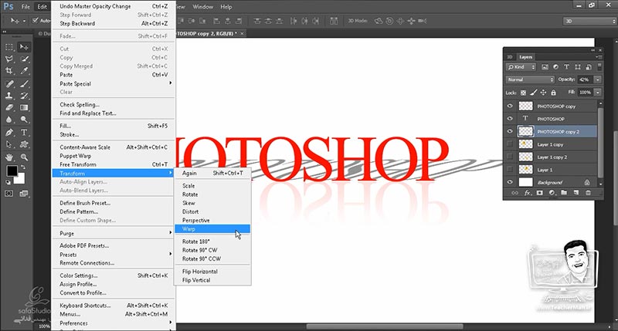
Task: Show the Layer 1 copy 2 layer
Action: (510, 157)
